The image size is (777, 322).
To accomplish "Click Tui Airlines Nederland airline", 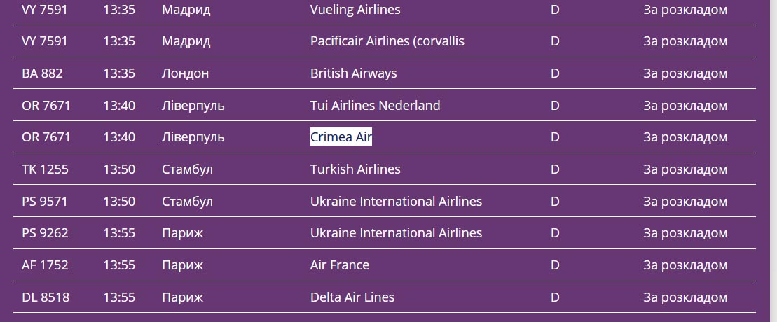I will point(375,105).
